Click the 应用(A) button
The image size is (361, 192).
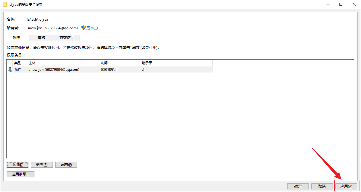346,186
